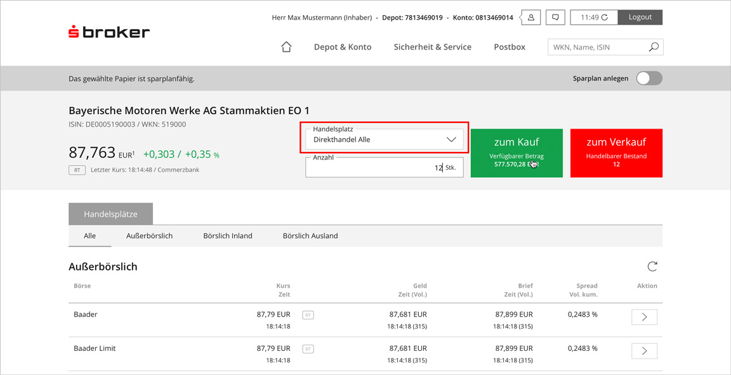Click the Das gewählte Papier ist sparplanfähig notice
The height and width of the screenshot is (375, 731).
[131, 79]
